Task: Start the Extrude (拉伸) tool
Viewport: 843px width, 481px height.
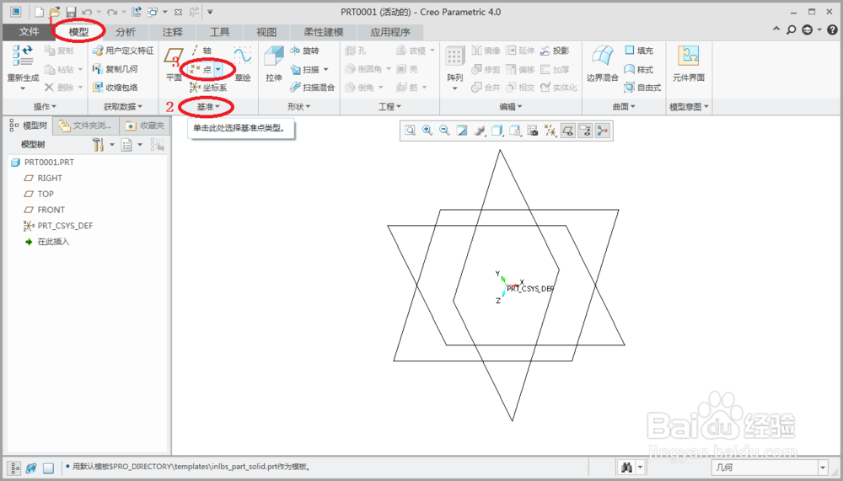Action: click(x=274, y=65)
